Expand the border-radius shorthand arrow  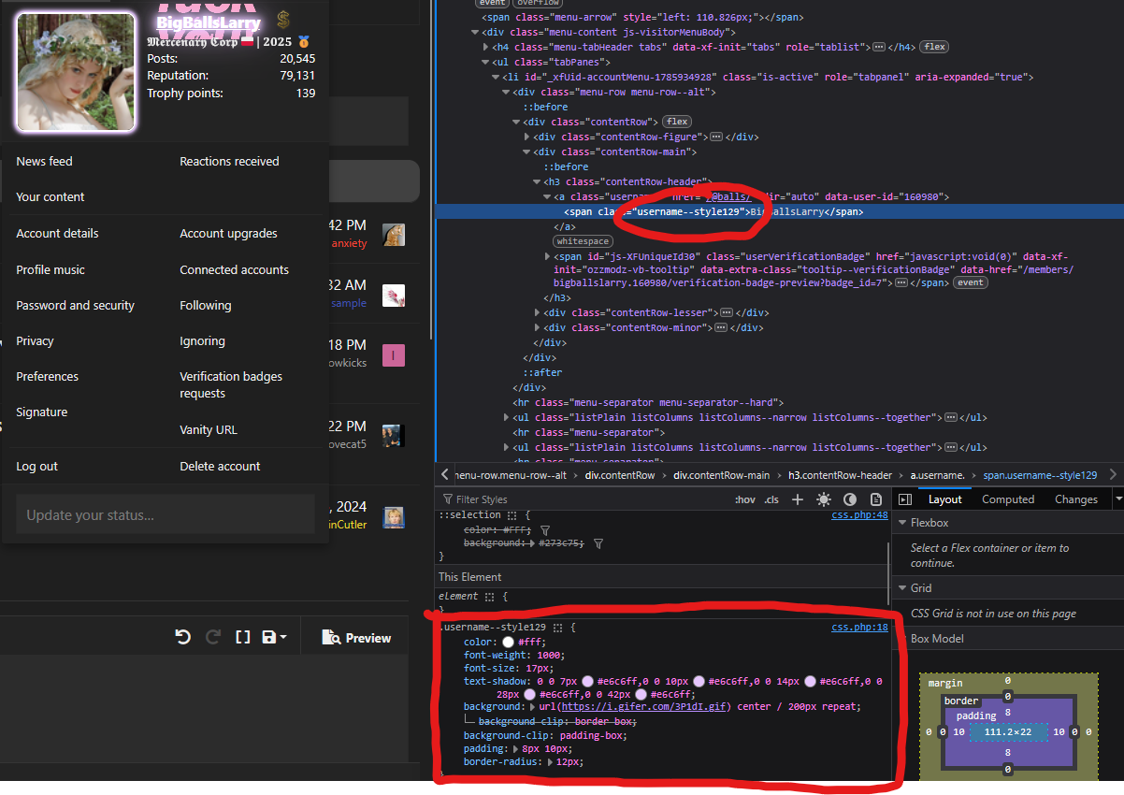[x=552, y=762]
